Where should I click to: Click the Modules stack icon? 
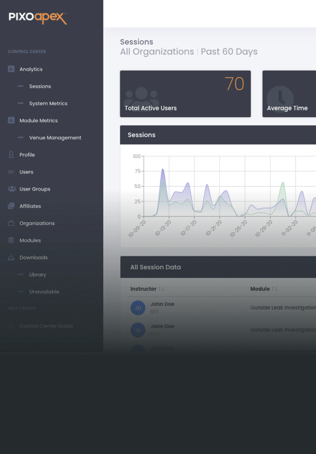point(12,240)
